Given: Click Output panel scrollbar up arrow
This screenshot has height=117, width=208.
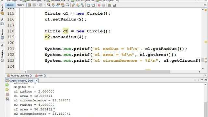Looking at the screenshot, I should coord(205,84).
